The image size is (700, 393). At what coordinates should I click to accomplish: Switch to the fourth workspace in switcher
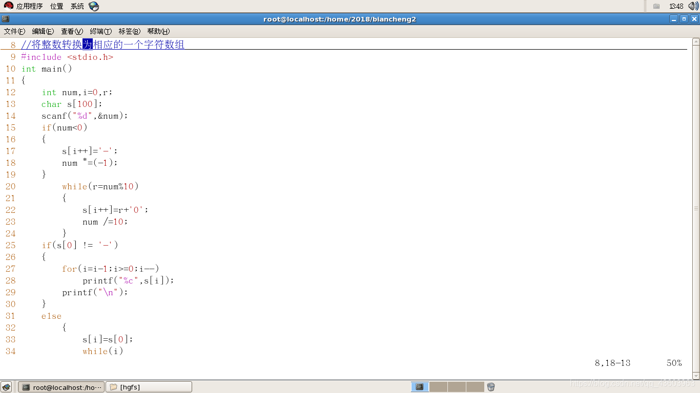coord(475,387)
